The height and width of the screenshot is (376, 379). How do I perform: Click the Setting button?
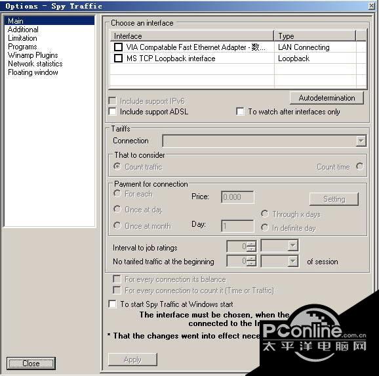click(x=334, y=199)
